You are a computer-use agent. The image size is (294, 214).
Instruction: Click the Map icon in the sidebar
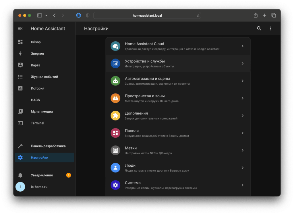coord(20,65)
